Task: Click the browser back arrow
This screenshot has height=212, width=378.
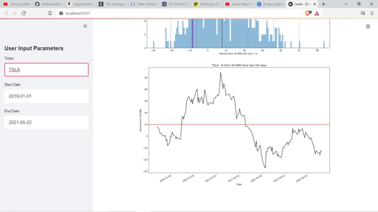Action: tap(6, 13)
